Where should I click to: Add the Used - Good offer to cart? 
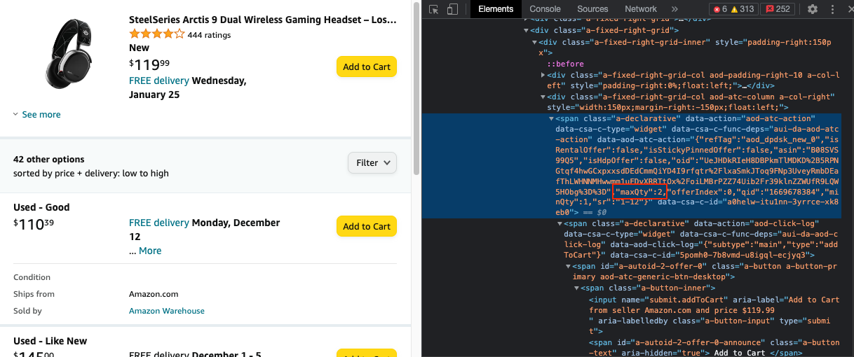(367, 226)
